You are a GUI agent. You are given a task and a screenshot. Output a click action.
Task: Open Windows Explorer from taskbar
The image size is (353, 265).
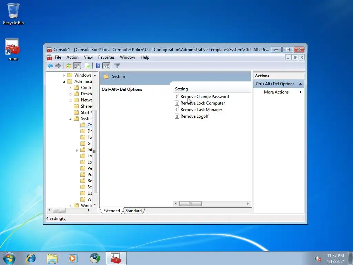(52, 258)
